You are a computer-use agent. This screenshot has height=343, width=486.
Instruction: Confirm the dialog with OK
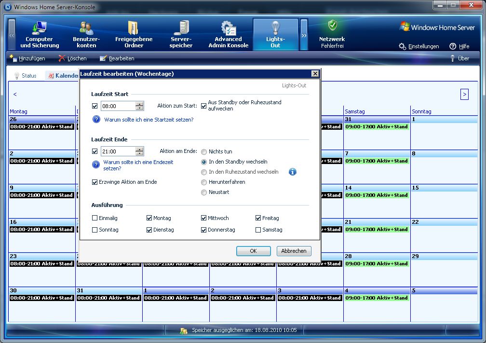[x=253, y=251]
